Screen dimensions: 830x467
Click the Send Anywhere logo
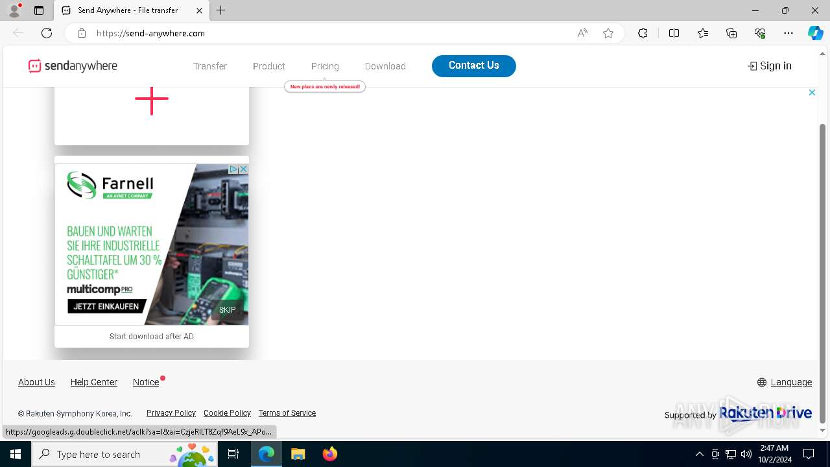pos(73,66)
